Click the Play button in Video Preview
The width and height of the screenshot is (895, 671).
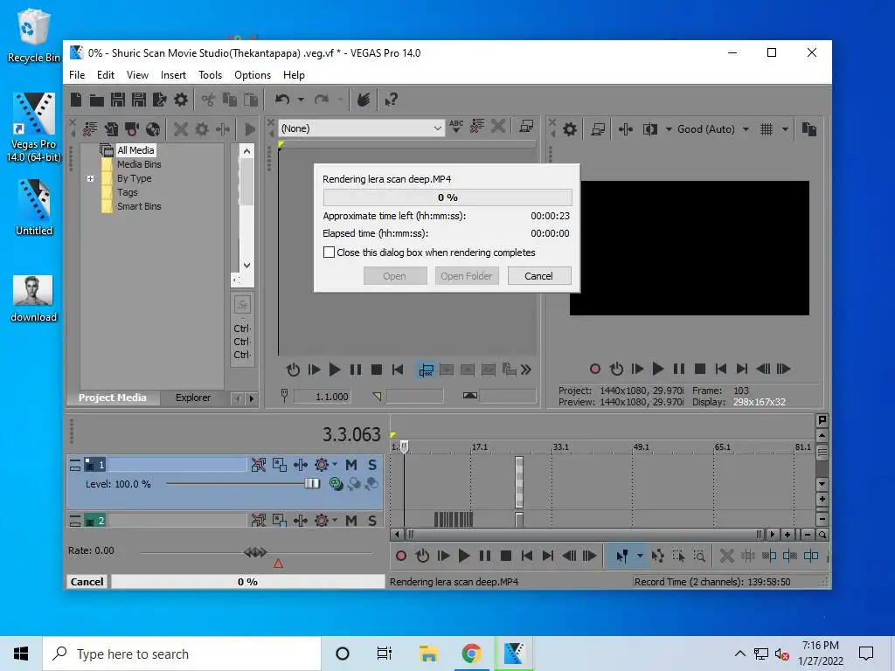pyautogui.click(x=657, y=369)
